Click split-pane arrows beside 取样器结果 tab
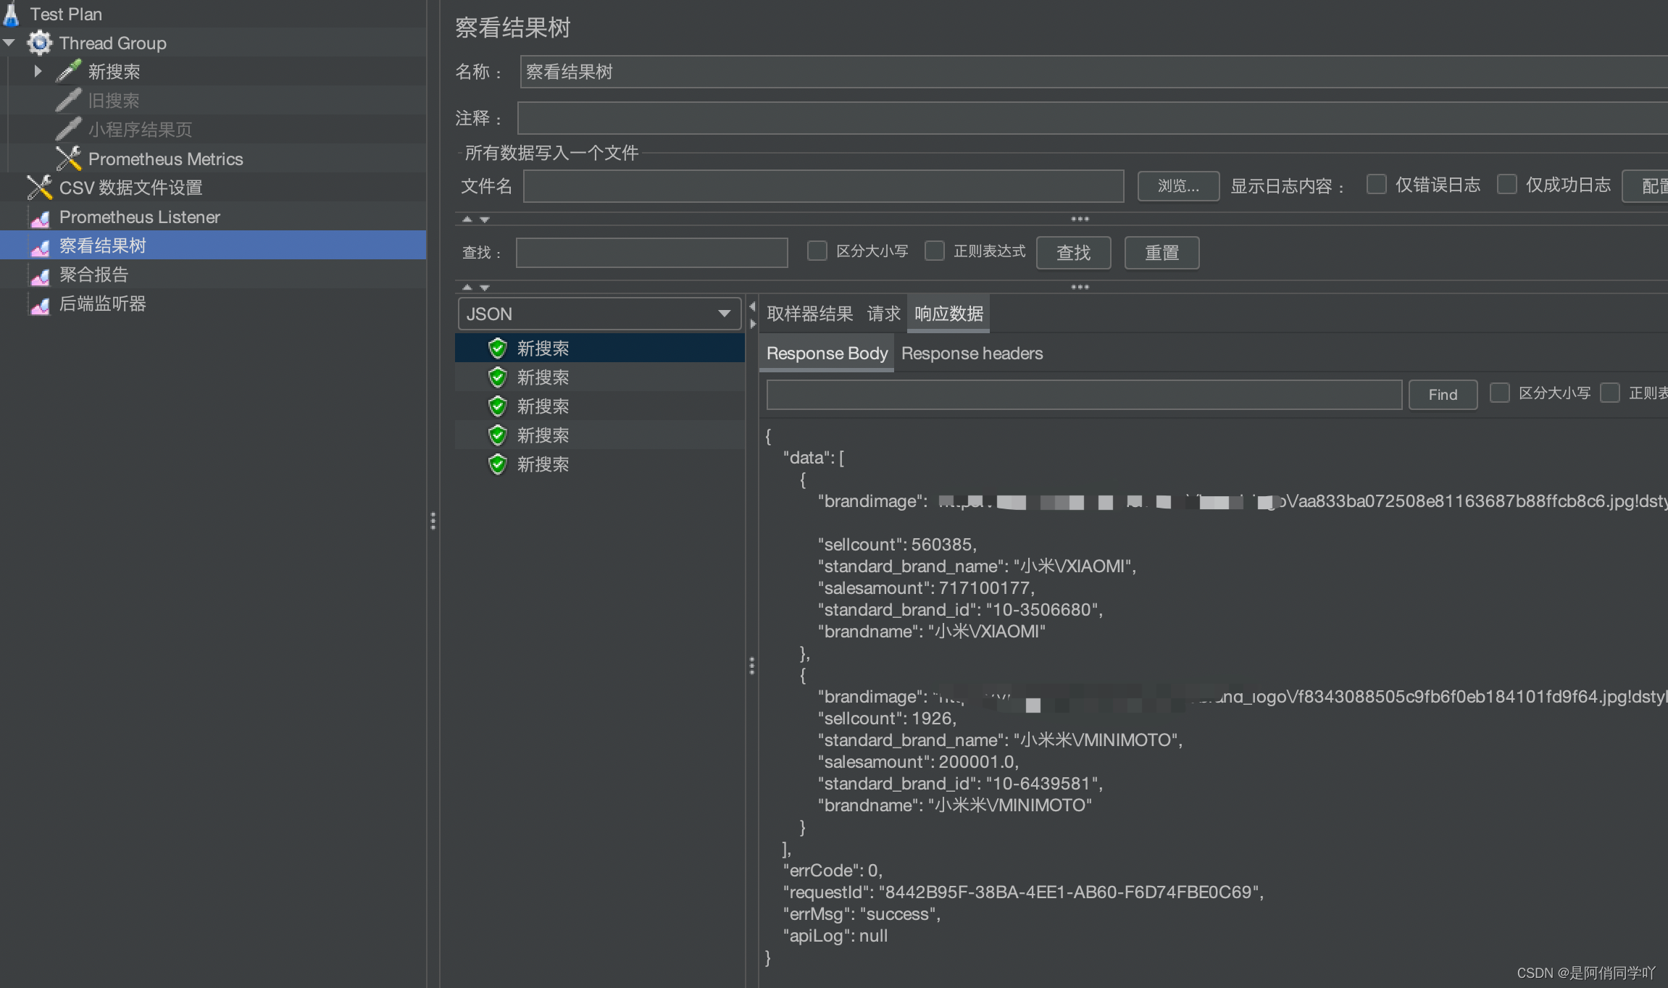Viewport: 1668px width, 988px height. coord(752,314)
